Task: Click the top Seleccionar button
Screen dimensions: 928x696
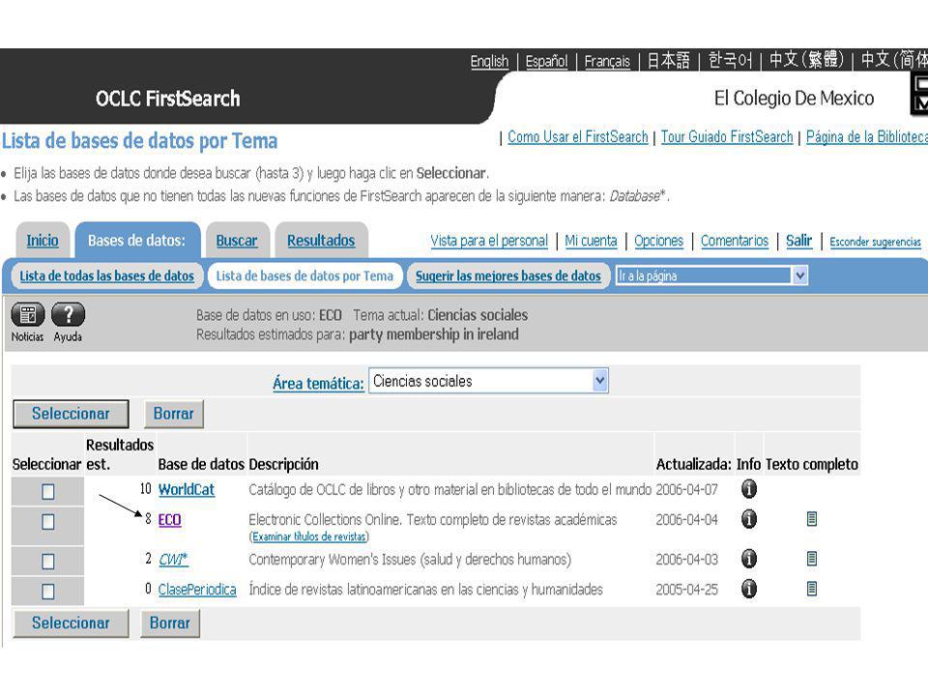Action: tap(71, 414)
